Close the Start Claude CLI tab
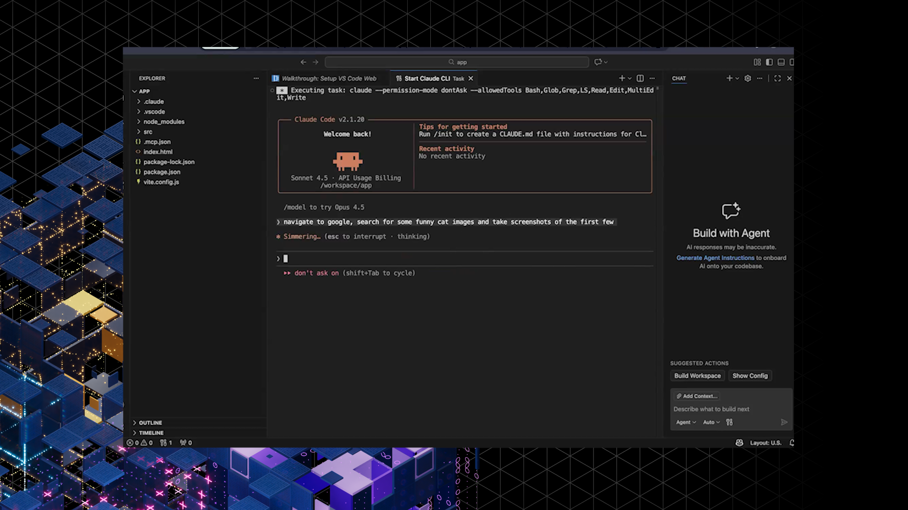The height and width of the screenshot is (510, 908). [471, 78]
